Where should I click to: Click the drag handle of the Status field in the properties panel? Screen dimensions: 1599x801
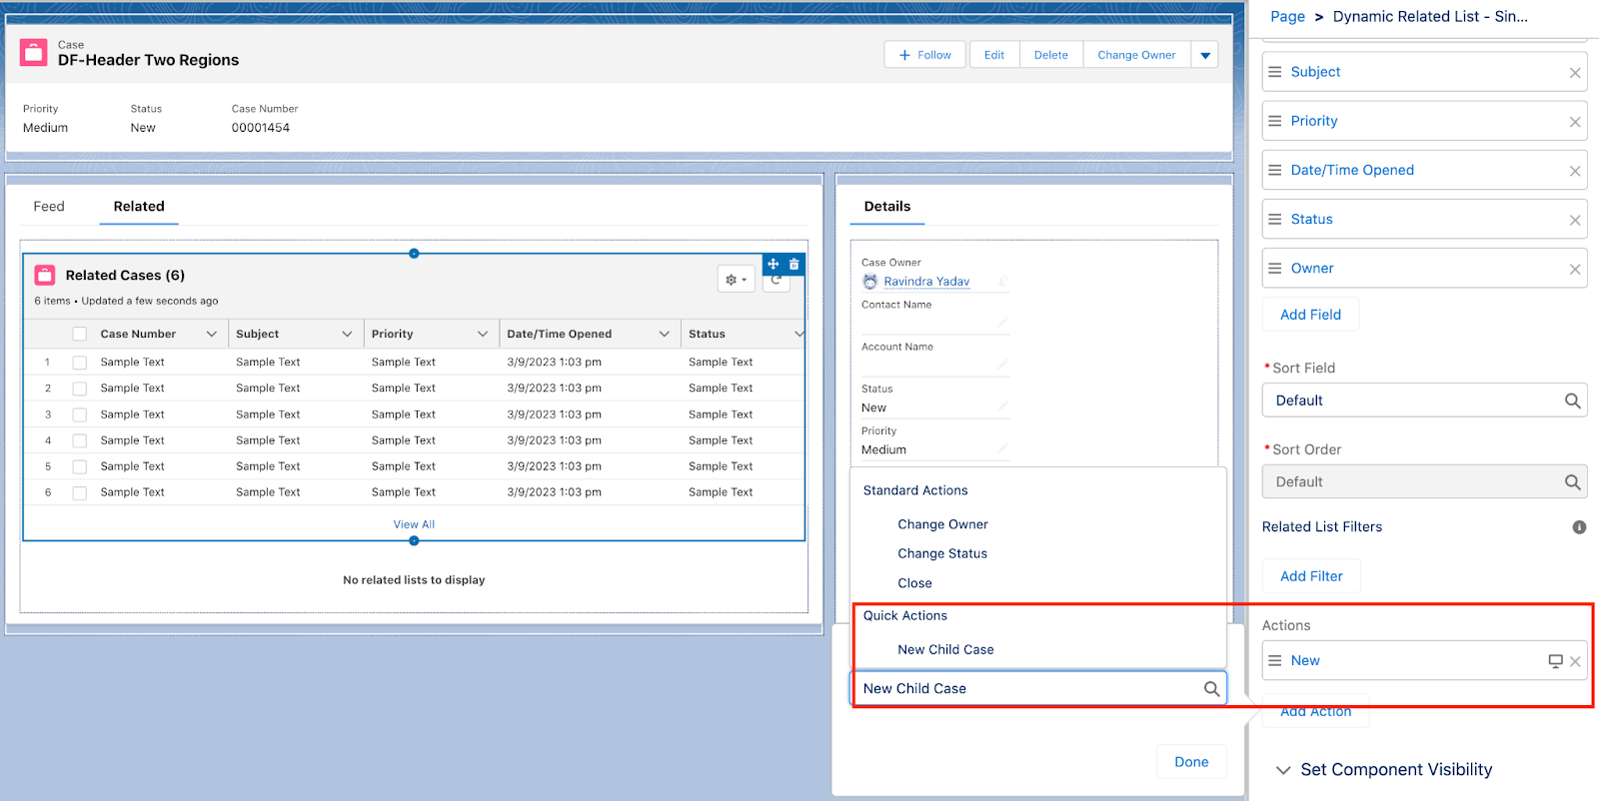[x=1275, y=219]
